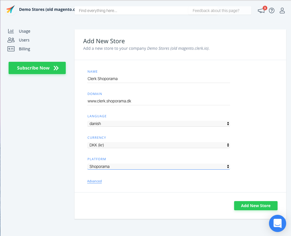
Task: Focus the Domain field with www.clerk.shoporama.dk
Action: click(x=158, y=101)
